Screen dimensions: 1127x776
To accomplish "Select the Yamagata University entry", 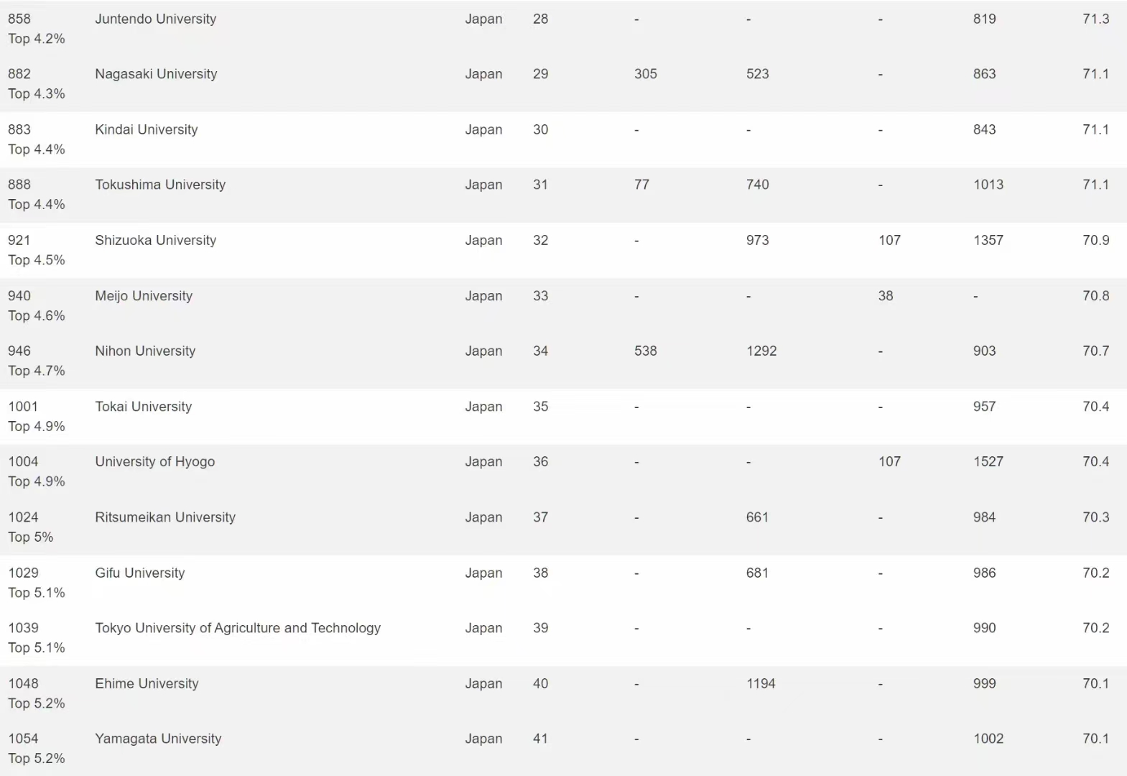I will point(158,739).
